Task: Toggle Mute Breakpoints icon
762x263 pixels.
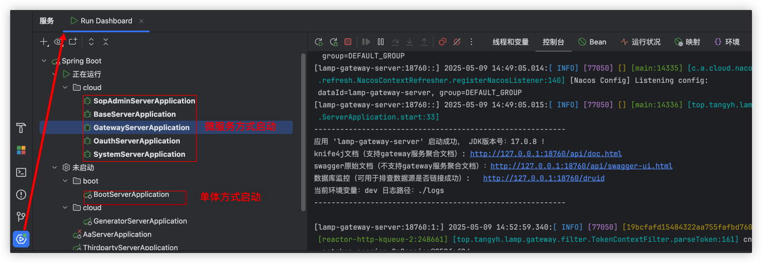Action: [x=457, y=42]
